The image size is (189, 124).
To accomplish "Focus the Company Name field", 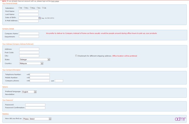I will 29,33.
